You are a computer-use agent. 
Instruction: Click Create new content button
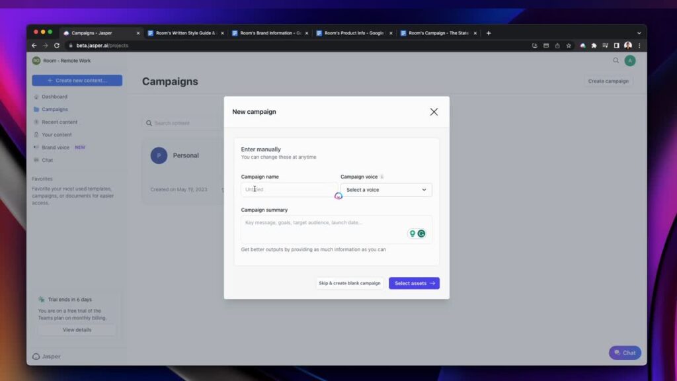pyautogui.click(x=77, y=80)
